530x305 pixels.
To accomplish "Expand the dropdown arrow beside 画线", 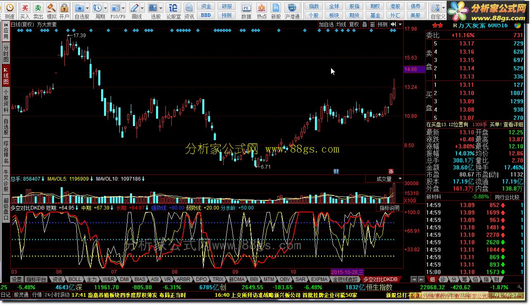I will [142, 7].
